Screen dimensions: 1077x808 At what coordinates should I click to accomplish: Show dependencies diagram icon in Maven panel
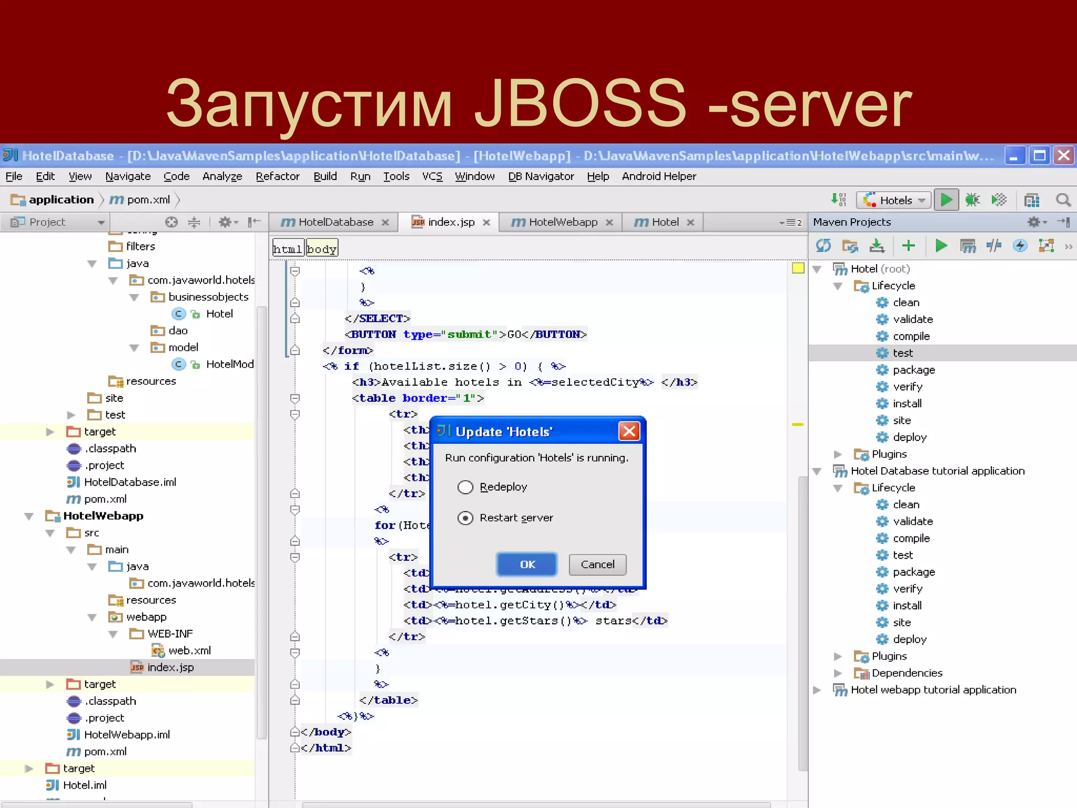[1046, 246]
